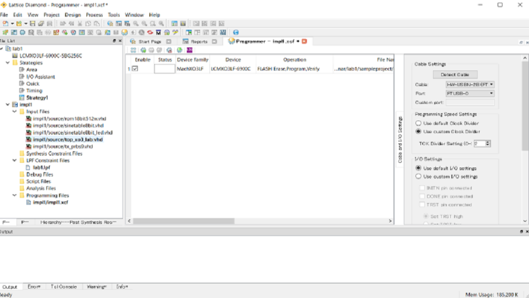Click the Detect Cable button
The width and height of the screenshot is (529, 298).
click(455, 74)
